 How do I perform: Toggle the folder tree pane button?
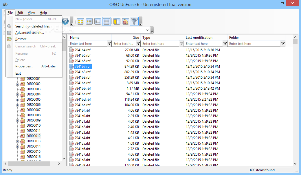[x=117, y=21]
